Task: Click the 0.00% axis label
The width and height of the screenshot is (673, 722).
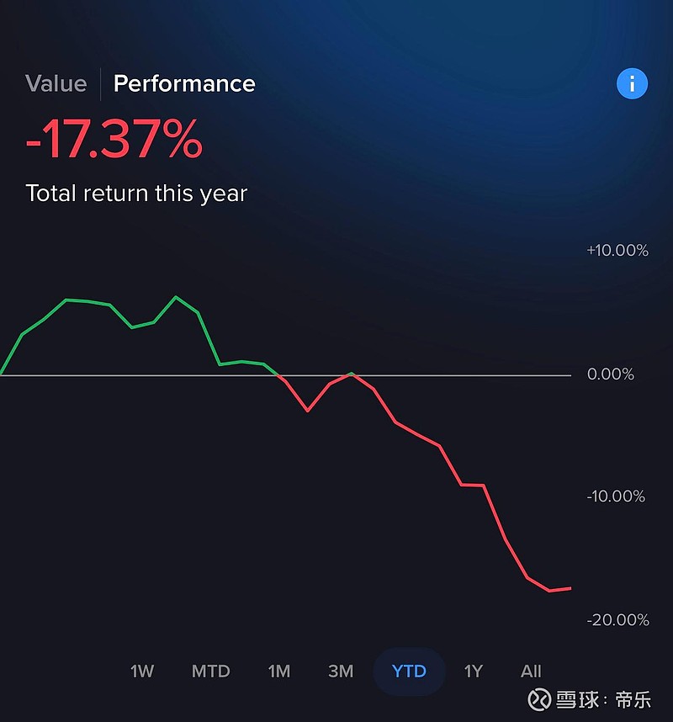Action: point(610,374)
